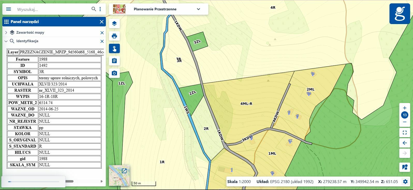The height and width of the screenshot is (190, 413).
Task: Zoom out with the minus button
Action: click(x=405, y=122)
